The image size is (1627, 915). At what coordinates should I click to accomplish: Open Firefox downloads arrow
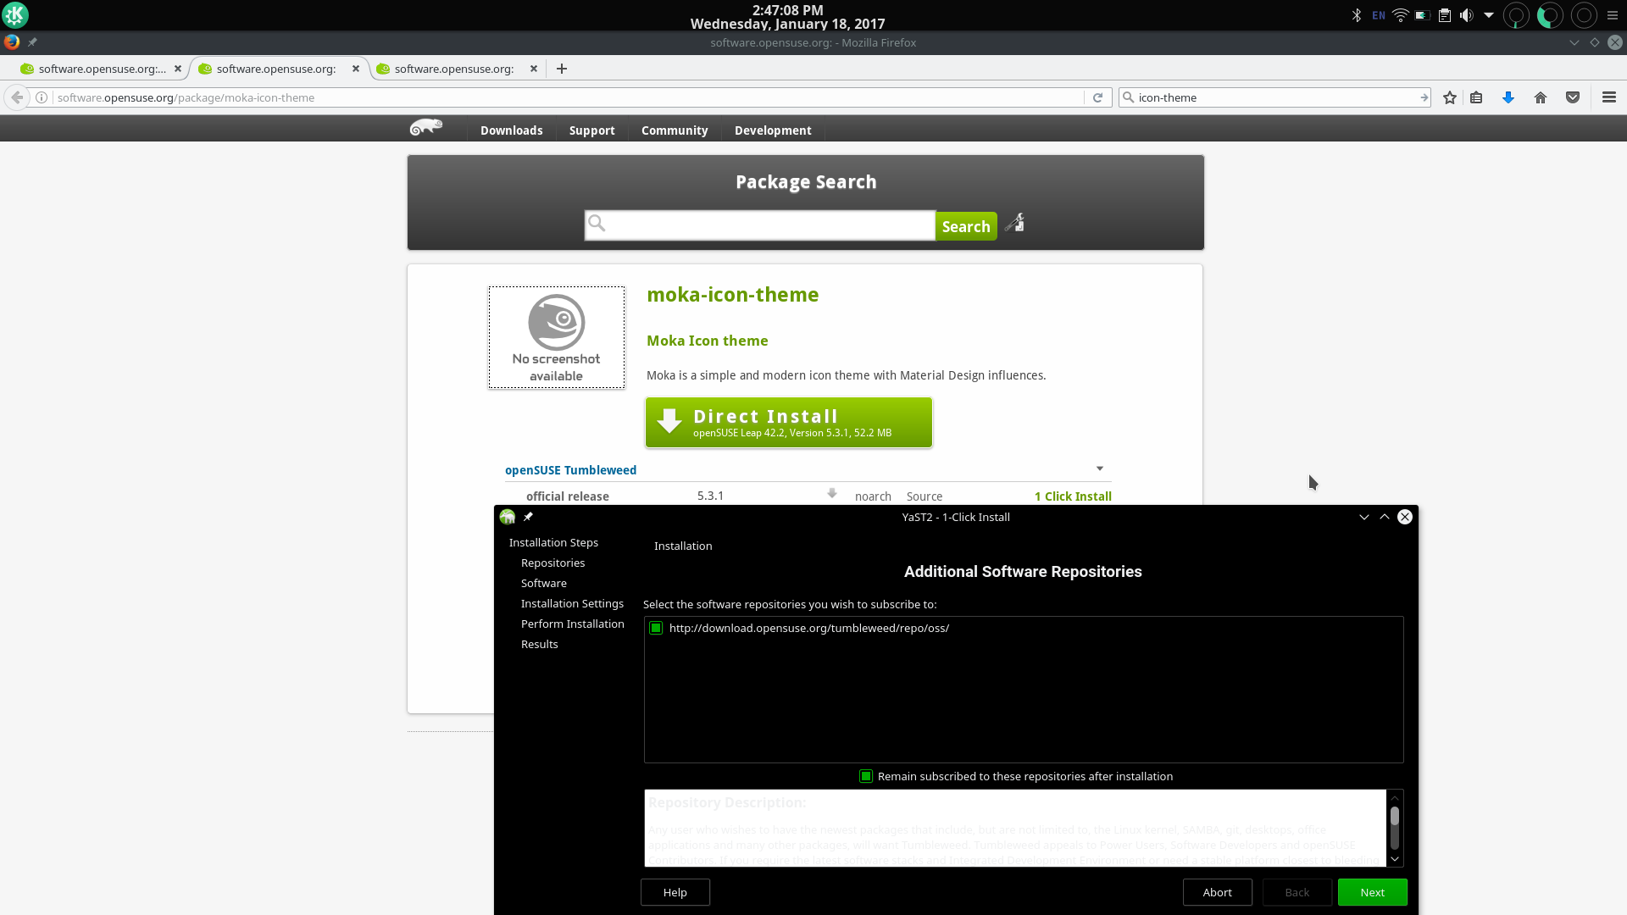coord(1508,97)
